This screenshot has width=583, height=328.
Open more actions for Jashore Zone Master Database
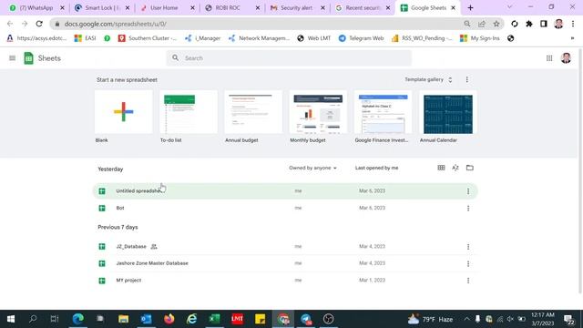click(468, 263)
